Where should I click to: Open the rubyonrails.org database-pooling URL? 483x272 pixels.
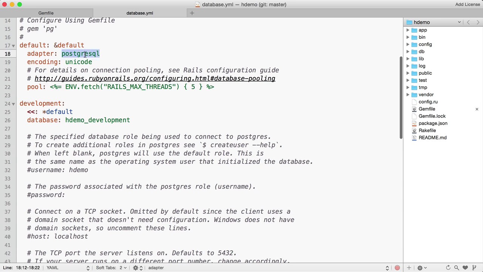tap(155, 79)
